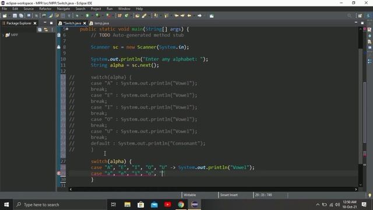Click the warning marker on line 8
This screenshot has width=373, height=210.
click(59, 47)
